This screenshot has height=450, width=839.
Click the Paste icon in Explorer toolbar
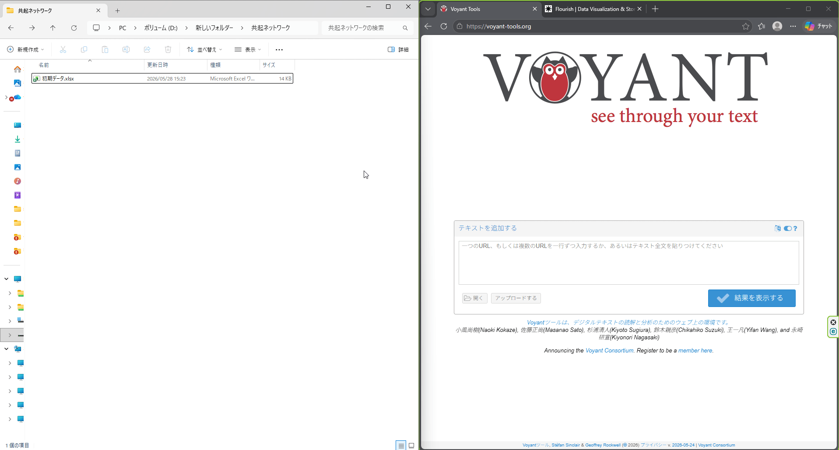(x=105, y=49)
